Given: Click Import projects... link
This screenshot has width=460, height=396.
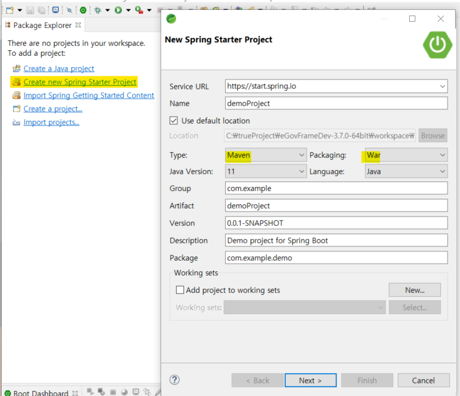Looking at the screenshot, I should pos(51,122).
